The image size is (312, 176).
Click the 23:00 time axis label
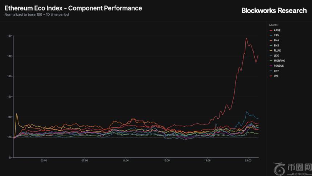tap(248, 160)
